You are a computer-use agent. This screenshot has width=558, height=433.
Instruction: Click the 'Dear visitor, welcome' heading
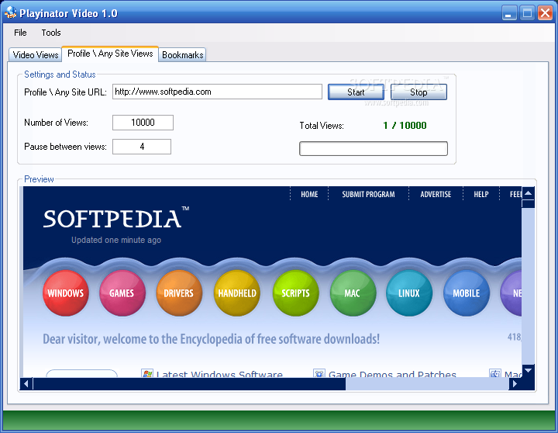pyautogui.click(x=211, y=339)
